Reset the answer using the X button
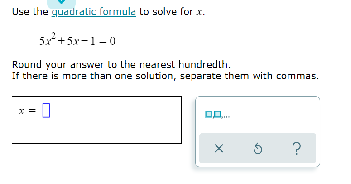Screen dimensions: 351x184 point(219,148)
